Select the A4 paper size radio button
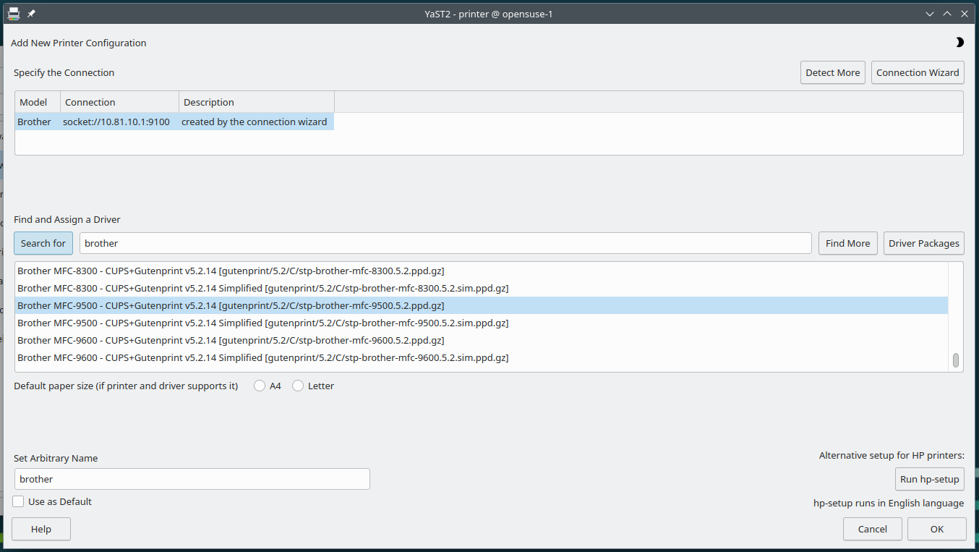The width and height of the screenshot is (979, 552). pyautogui.click(x=260, y=386)
